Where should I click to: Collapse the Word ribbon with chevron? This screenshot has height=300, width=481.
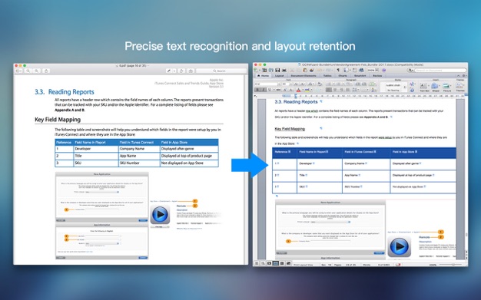459,76
